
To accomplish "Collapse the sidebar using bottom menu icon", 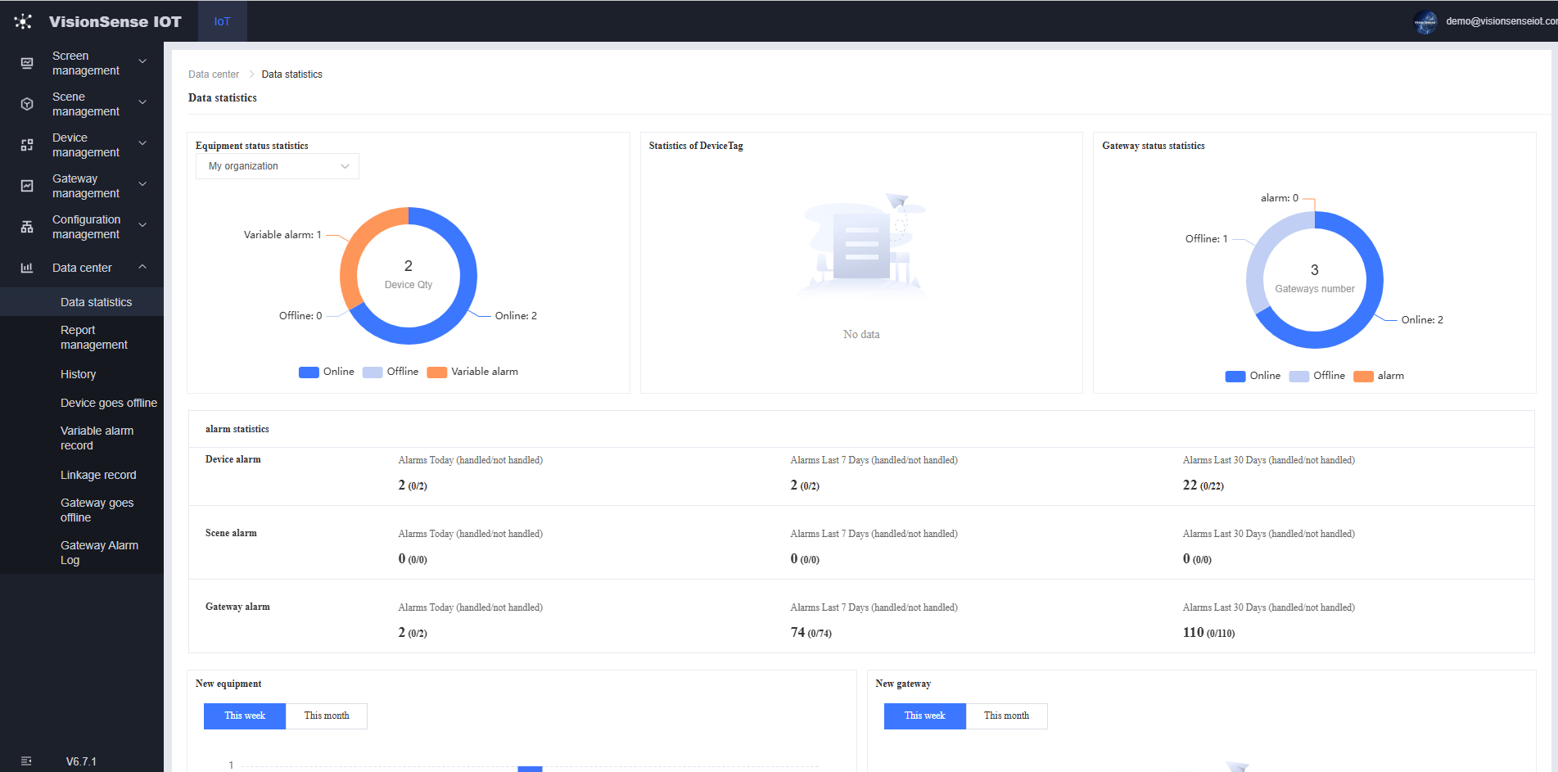I will [x=26, y=761].
